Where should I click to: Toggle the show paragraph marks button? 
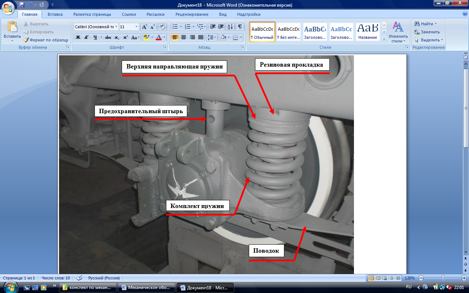click(240, 27)
